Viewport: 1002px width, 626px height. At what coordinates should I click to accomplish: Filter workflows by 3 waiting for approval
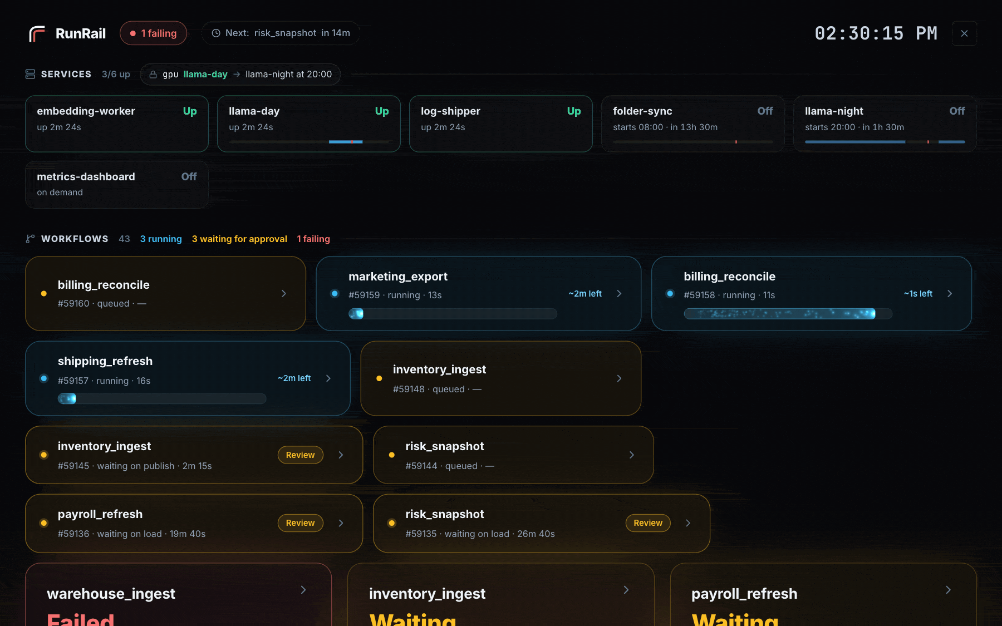click(x=239, y=239)
